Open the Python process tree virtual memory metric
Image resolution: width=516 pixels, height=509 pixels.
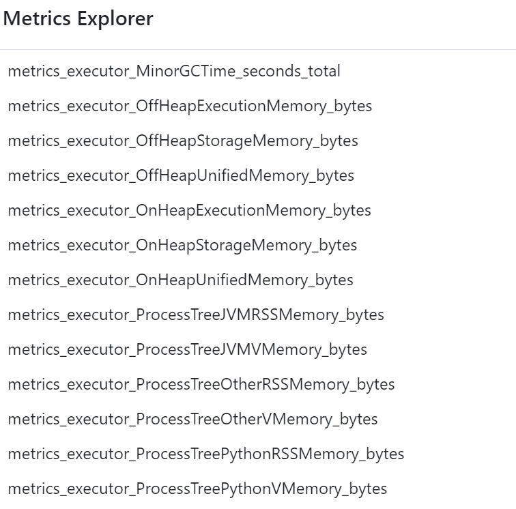point(197,489)
